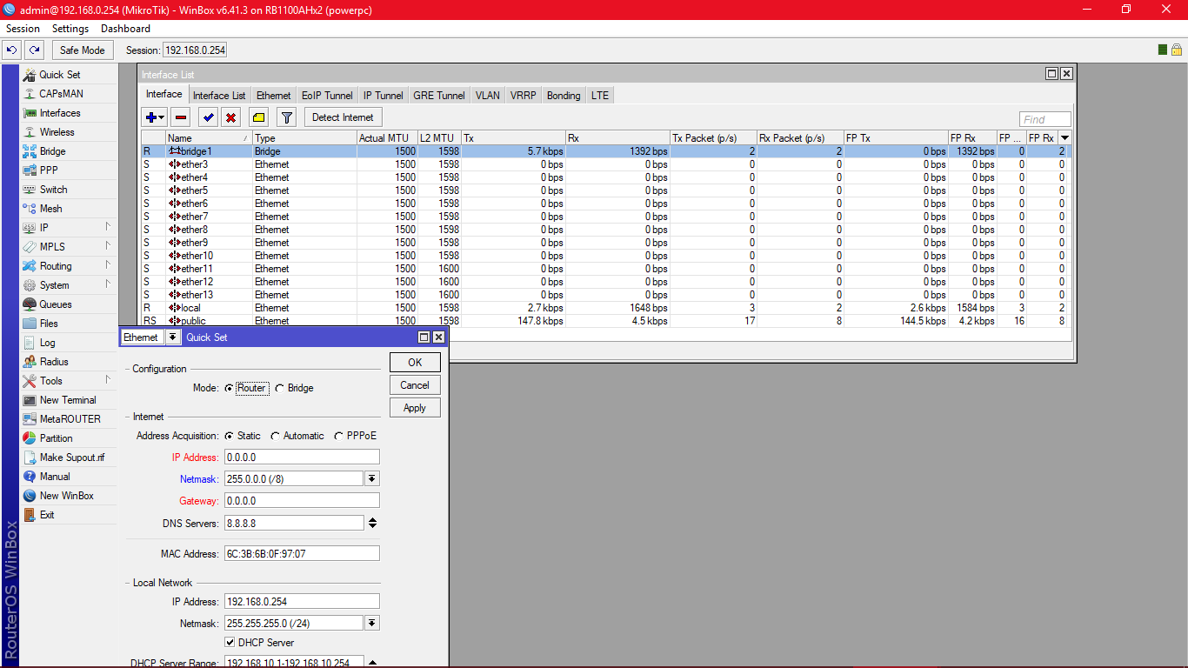Click the Safe Mode button
The image size is (1188, 668).
pos(82,50)
